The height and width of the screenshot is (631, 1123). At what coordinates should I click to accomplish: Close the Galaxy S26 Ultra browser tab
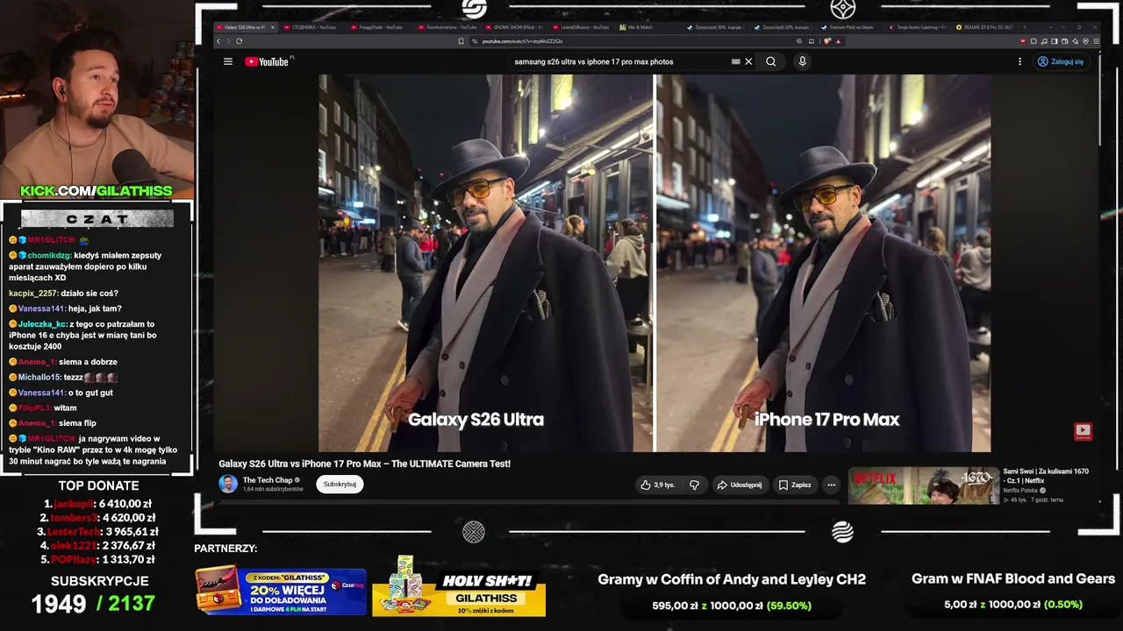pos(273,27)
